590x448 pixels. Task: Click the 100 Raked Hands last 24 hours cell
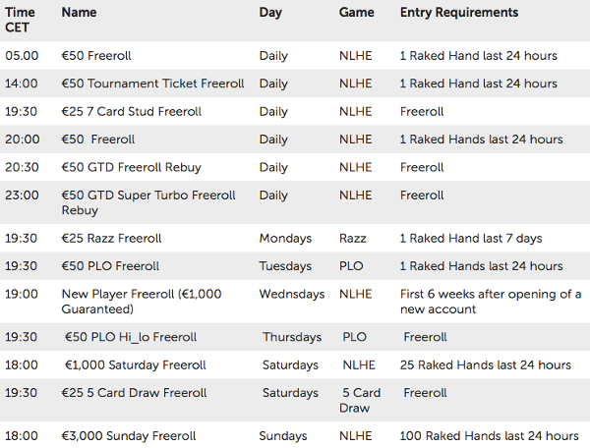(x=489, y=436)
